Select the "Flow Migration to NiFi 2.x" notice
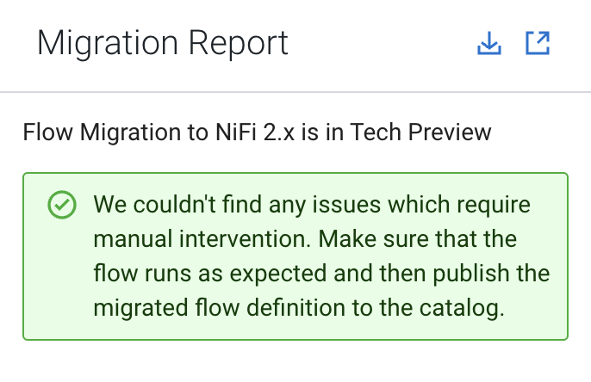Viewport: 591px width, 382px height. coord(257,132)
